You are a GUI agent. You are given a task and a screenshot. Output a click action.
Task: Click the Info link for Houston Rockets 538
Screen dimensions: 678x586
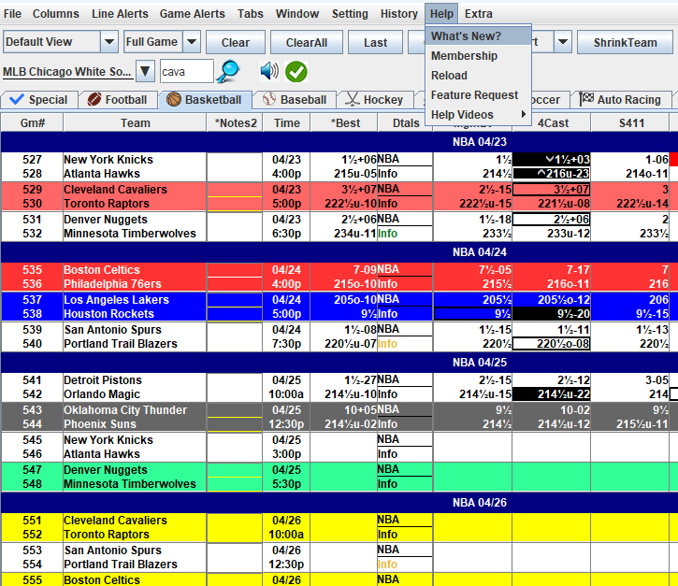(x=387, y=313)
